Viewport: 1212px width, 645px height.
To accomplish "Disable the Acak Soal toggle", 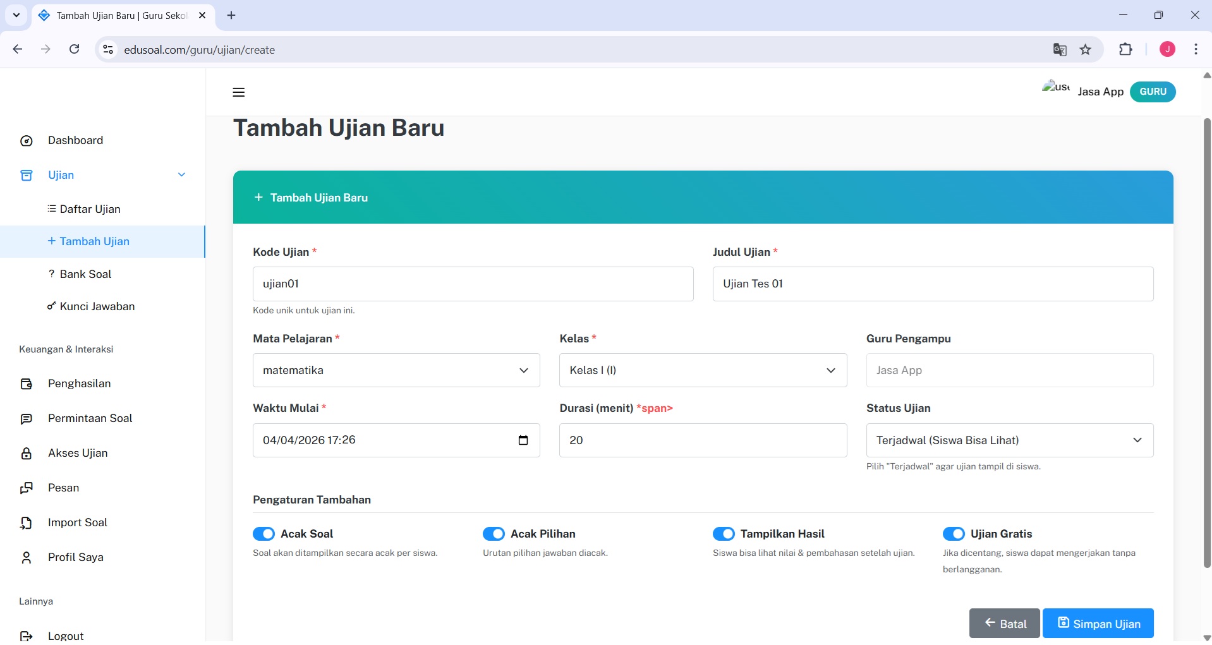I will [264, 534].
